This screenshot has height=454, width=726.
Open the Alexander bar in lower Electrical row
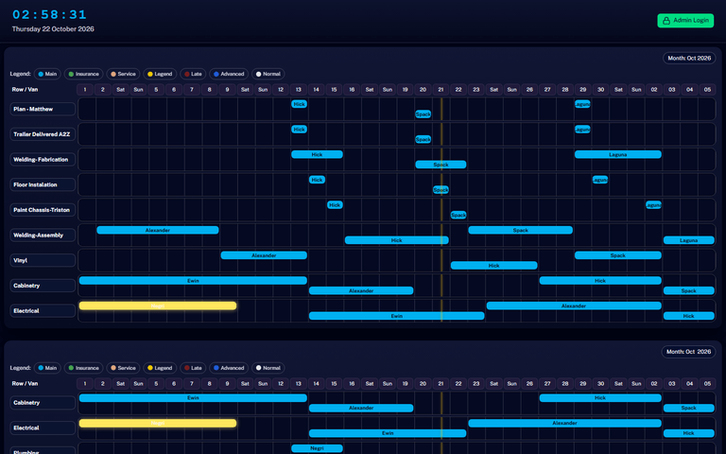pyautogui.click(x=565, y=423)
